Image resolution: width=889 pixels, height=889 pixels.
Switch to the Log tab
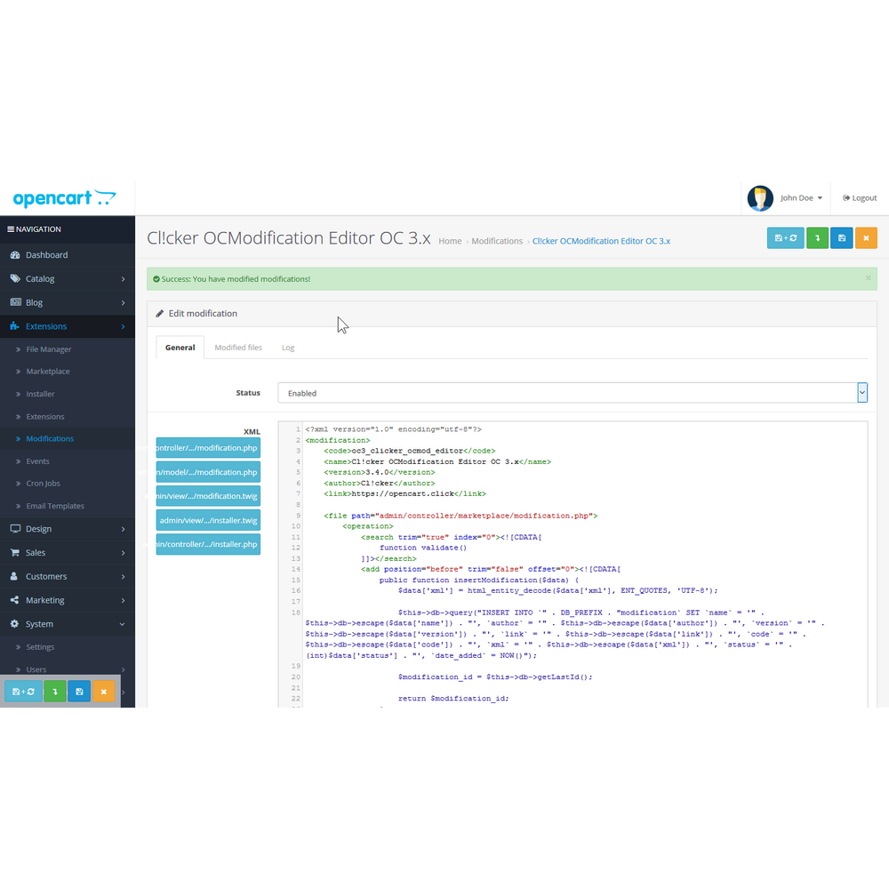point(288,348)
